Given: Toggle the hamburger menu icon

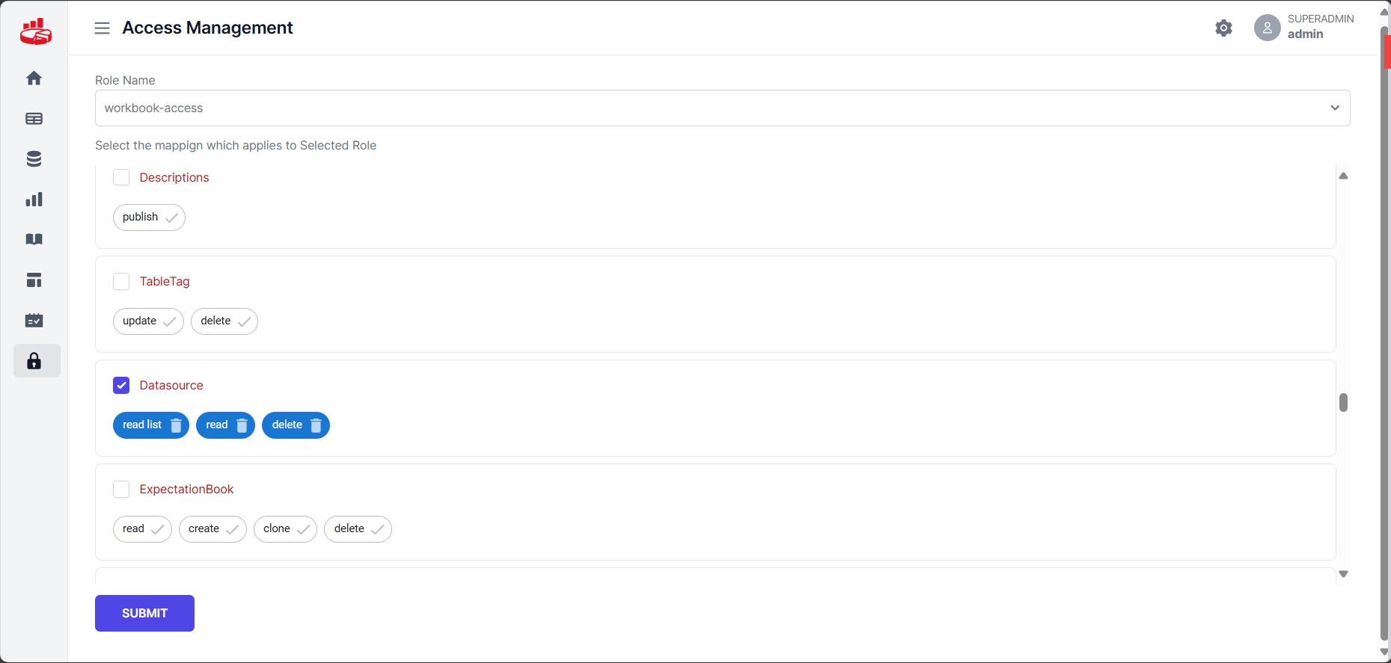Looking at the screenshot, I should pyautogui.click(x=102, y=28).
